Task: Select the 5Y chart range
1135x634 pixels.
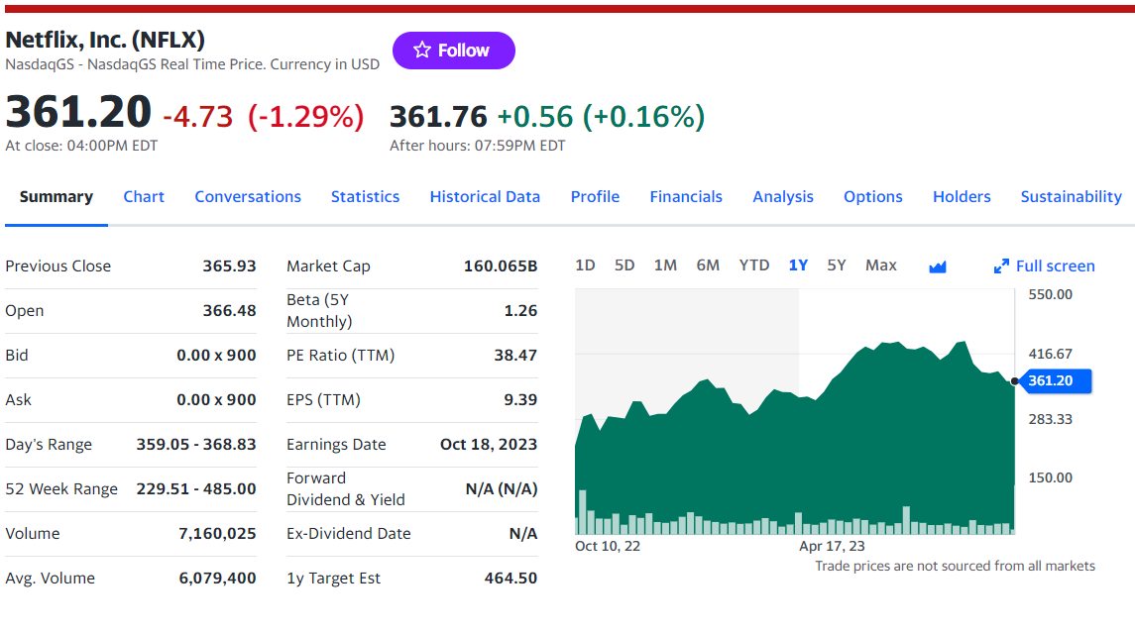Action: pyautogui.click(x=837, y=265)
